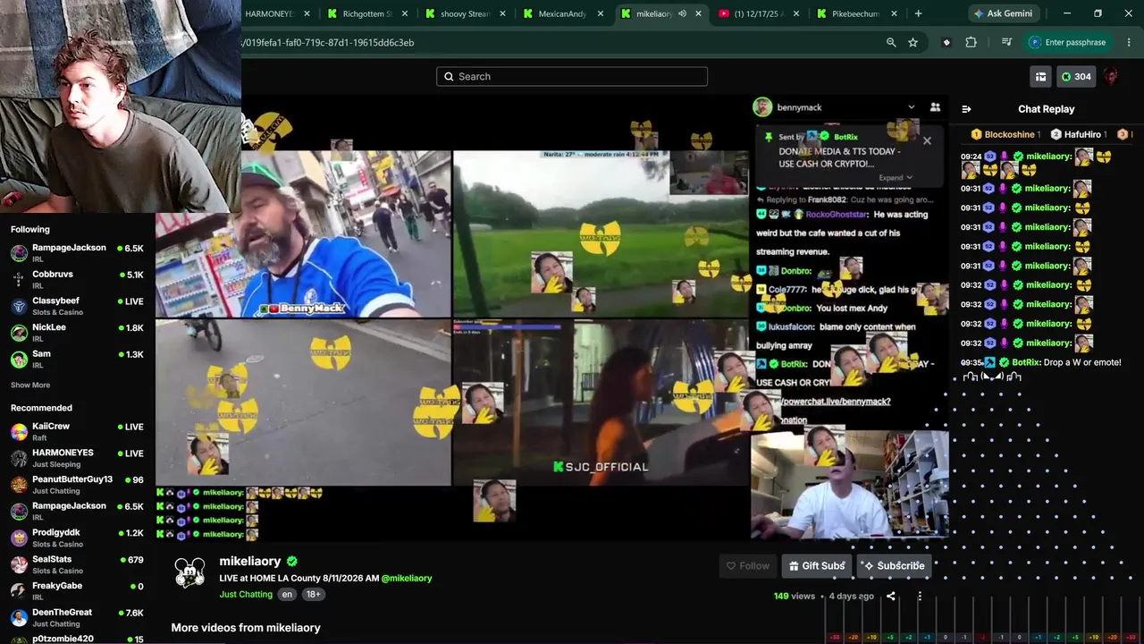Open Classybeef channel avatar

click(x=19, y=306)
